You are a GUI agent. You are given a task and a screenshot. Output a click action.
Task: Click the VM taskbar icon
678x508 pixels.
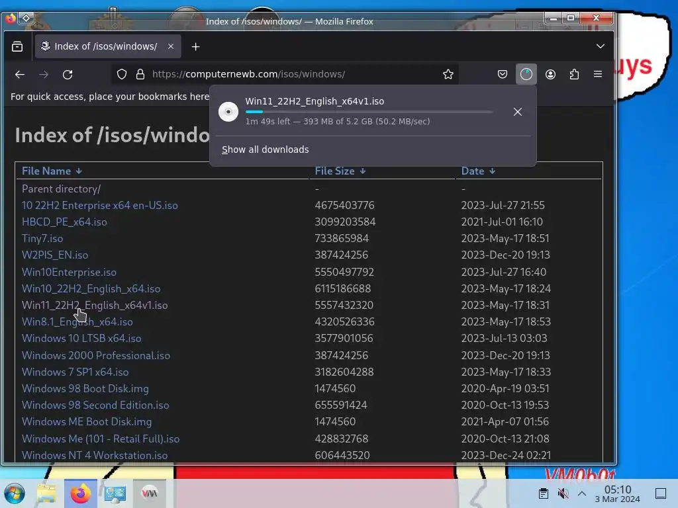(x=150, y=493)
